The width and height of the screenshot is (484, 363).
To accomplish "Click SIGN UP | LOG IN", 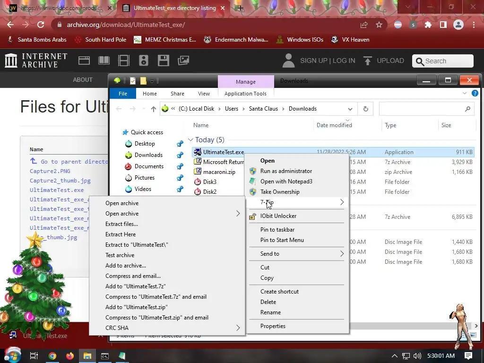I will pos(328,60).
